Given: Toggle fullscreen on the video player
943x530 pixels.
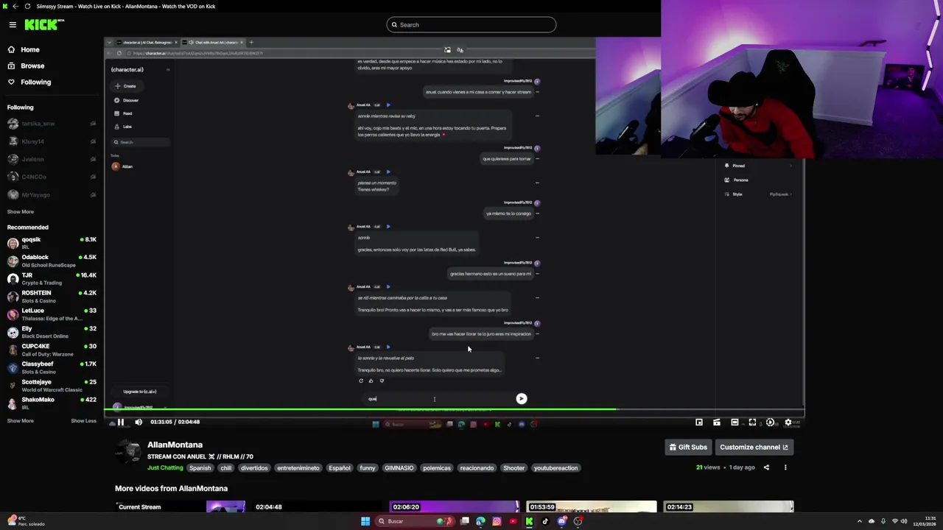Looking at the screenshot, I should click(752, 423).
